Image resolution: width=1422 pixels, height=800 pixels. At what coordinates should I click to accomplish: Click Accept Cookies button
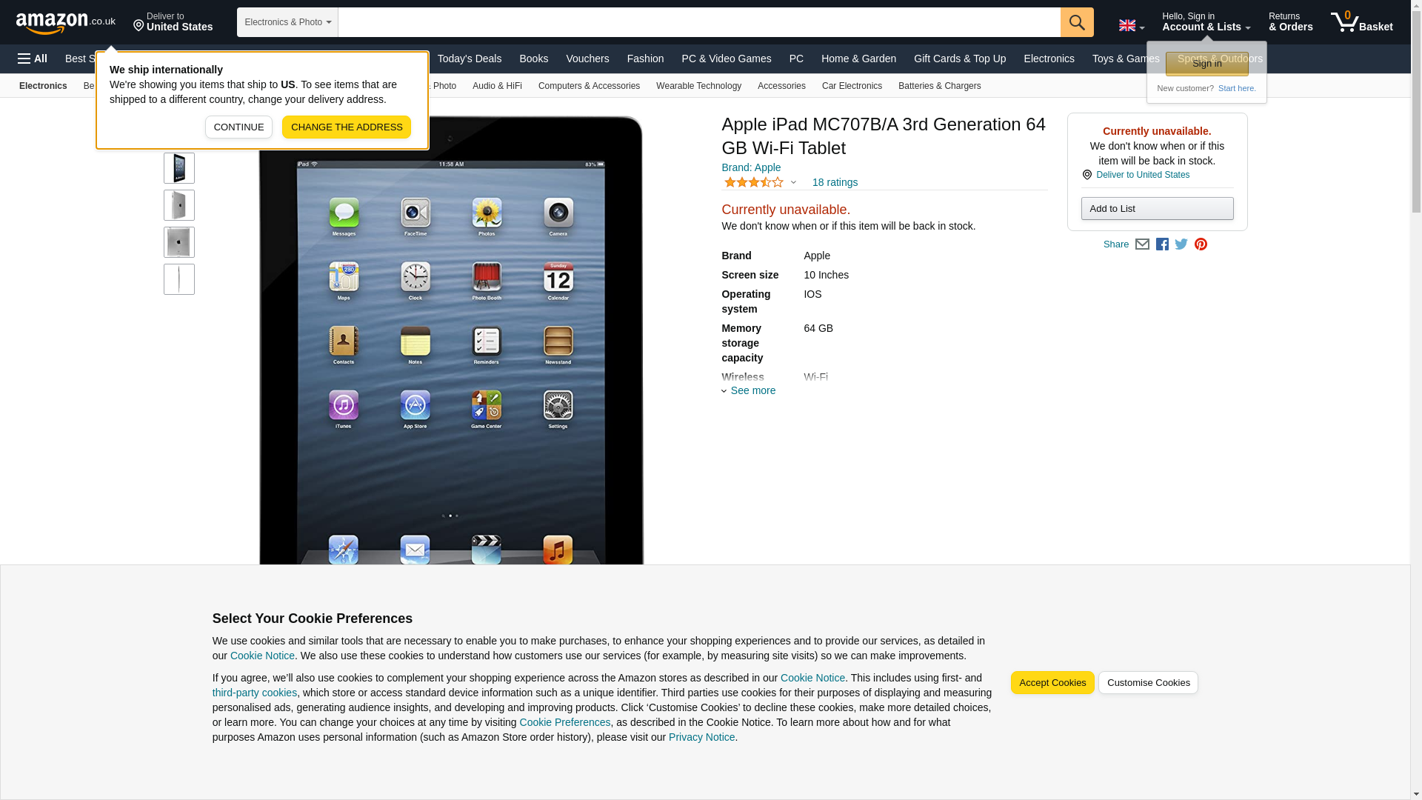click(1052, 683)
